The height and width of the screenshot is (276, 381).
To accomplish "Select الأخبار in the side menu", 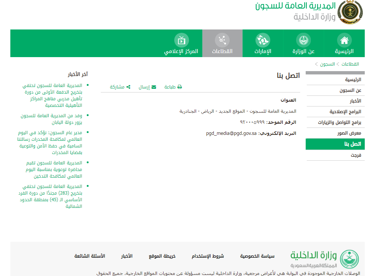I will pos(335,101).
